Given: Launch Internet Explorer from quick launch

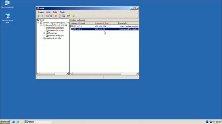Looking at the screenshot, I should point(14,122).
